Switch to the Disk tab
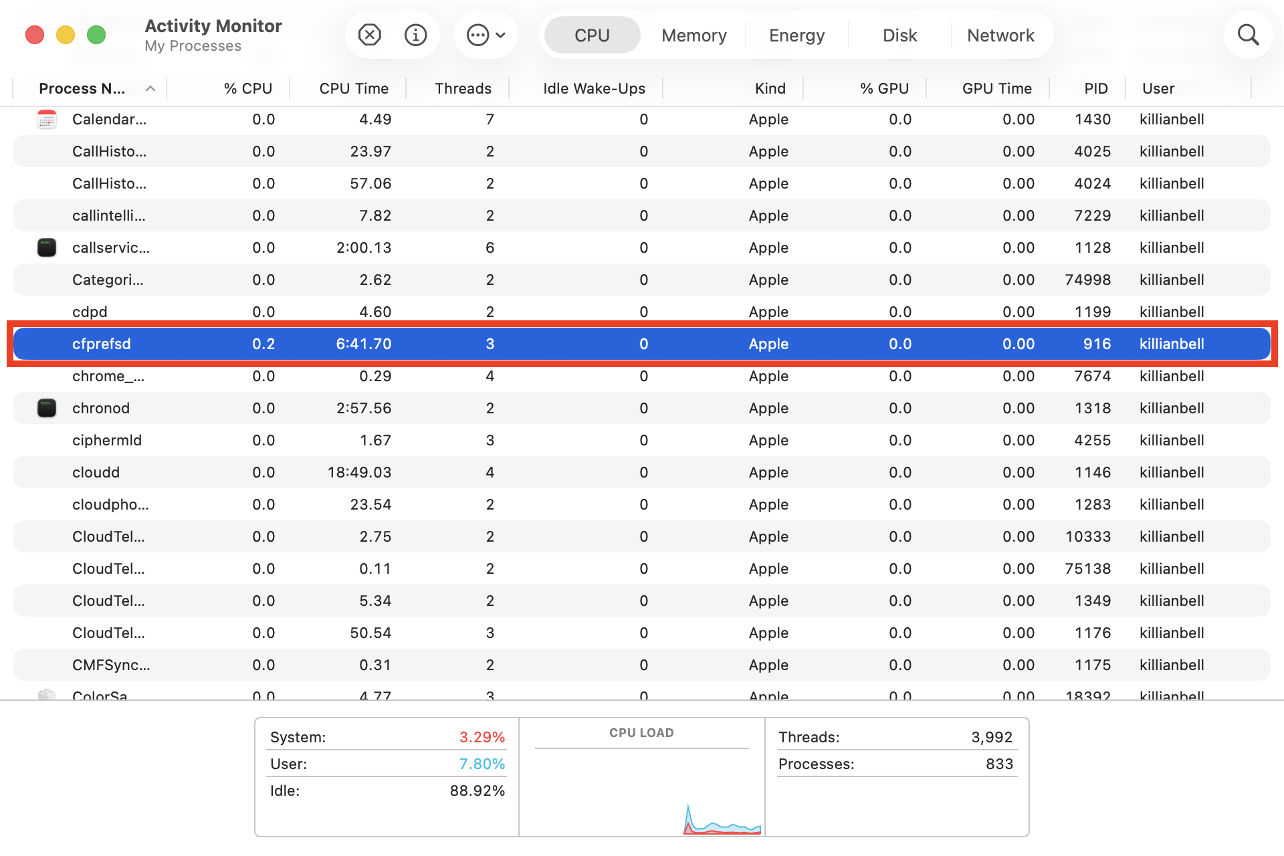 click(x=899, y=35)
